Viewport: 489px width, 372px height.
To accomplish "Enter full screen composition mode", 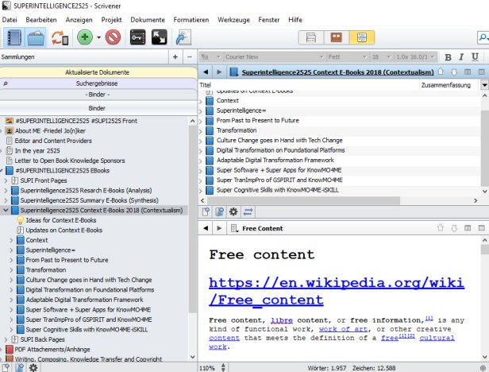I will 159,37.
